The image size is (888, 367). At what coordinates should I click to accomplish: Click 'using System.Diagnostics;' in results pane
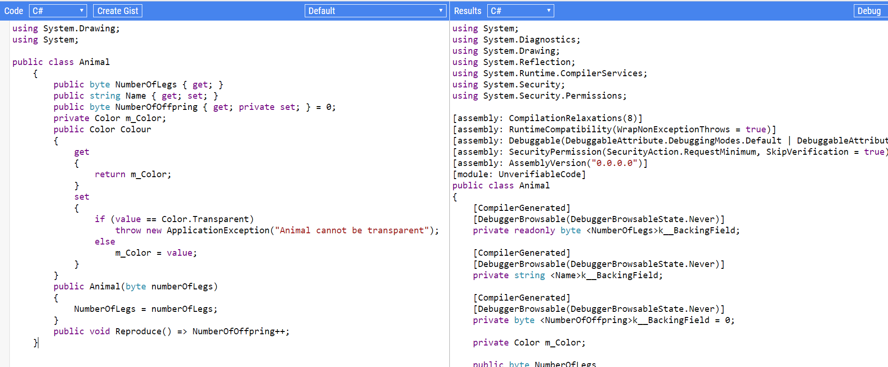(516, 40)
